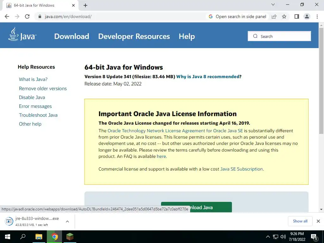Image resolution: width=324 pixels, height=243 pixels.
Task: Click the volume speaker tray icon
Action: click(x=283, y=237)
